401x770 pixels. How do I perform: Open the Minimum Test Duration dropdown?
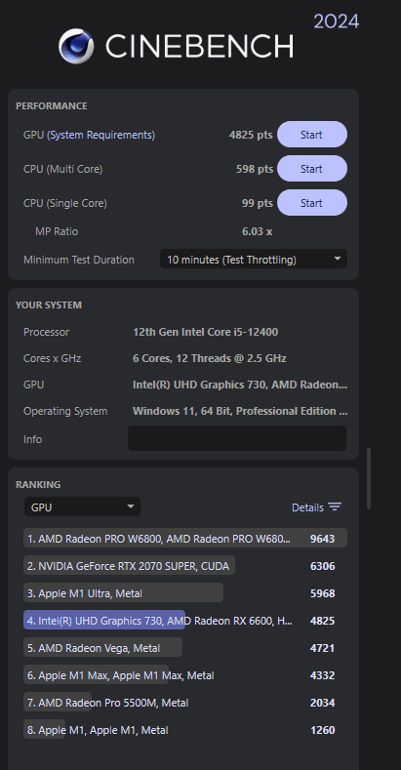click(x=254, y=260)
